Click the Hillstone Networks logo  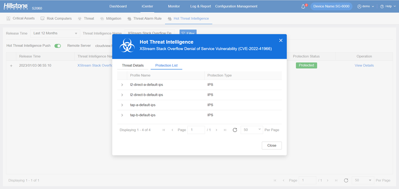point(16,6)
